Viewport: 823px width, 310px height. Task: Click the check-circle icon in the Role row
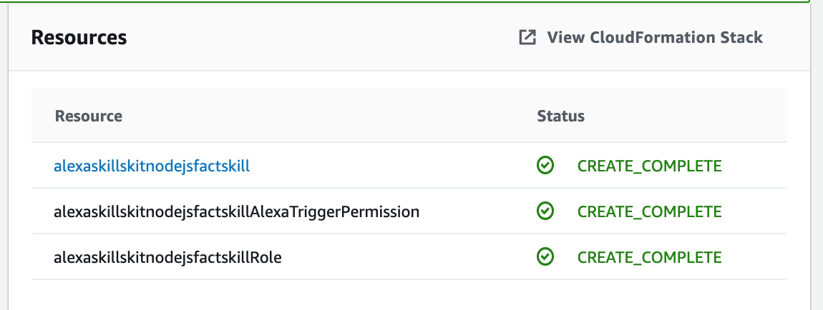[545, 256]
